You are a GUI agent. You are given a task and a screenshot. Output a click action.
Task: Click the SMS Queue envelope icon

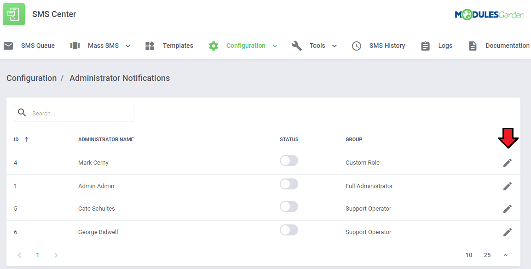tap(8, 46)
